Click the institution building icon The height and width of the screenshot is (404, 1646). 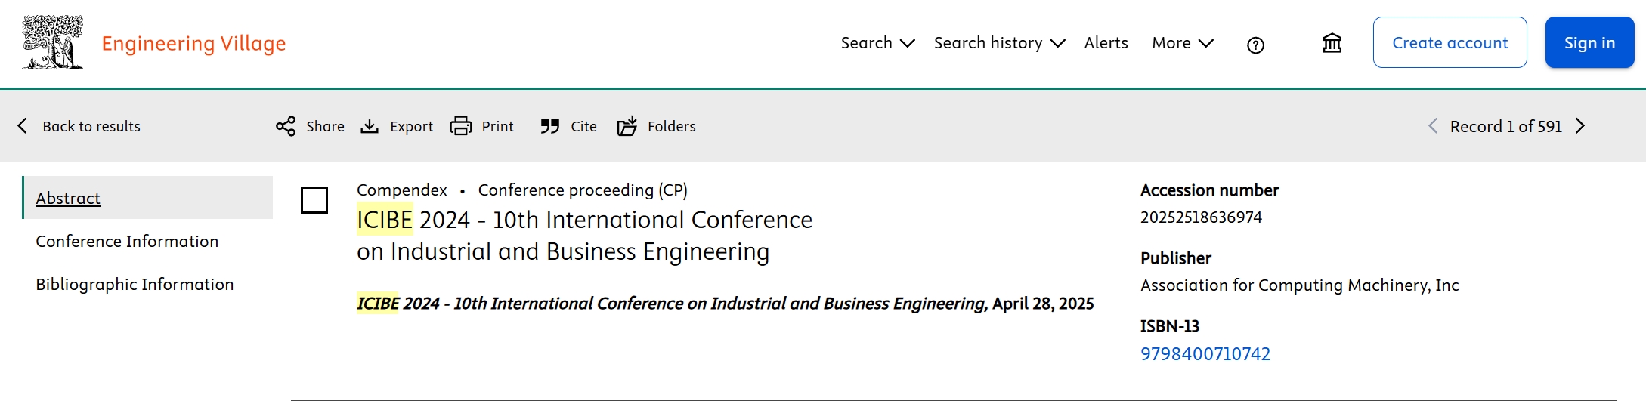point(1332,43)
